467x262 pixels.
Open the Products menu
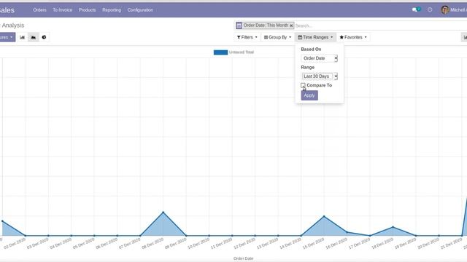point(88,9)
